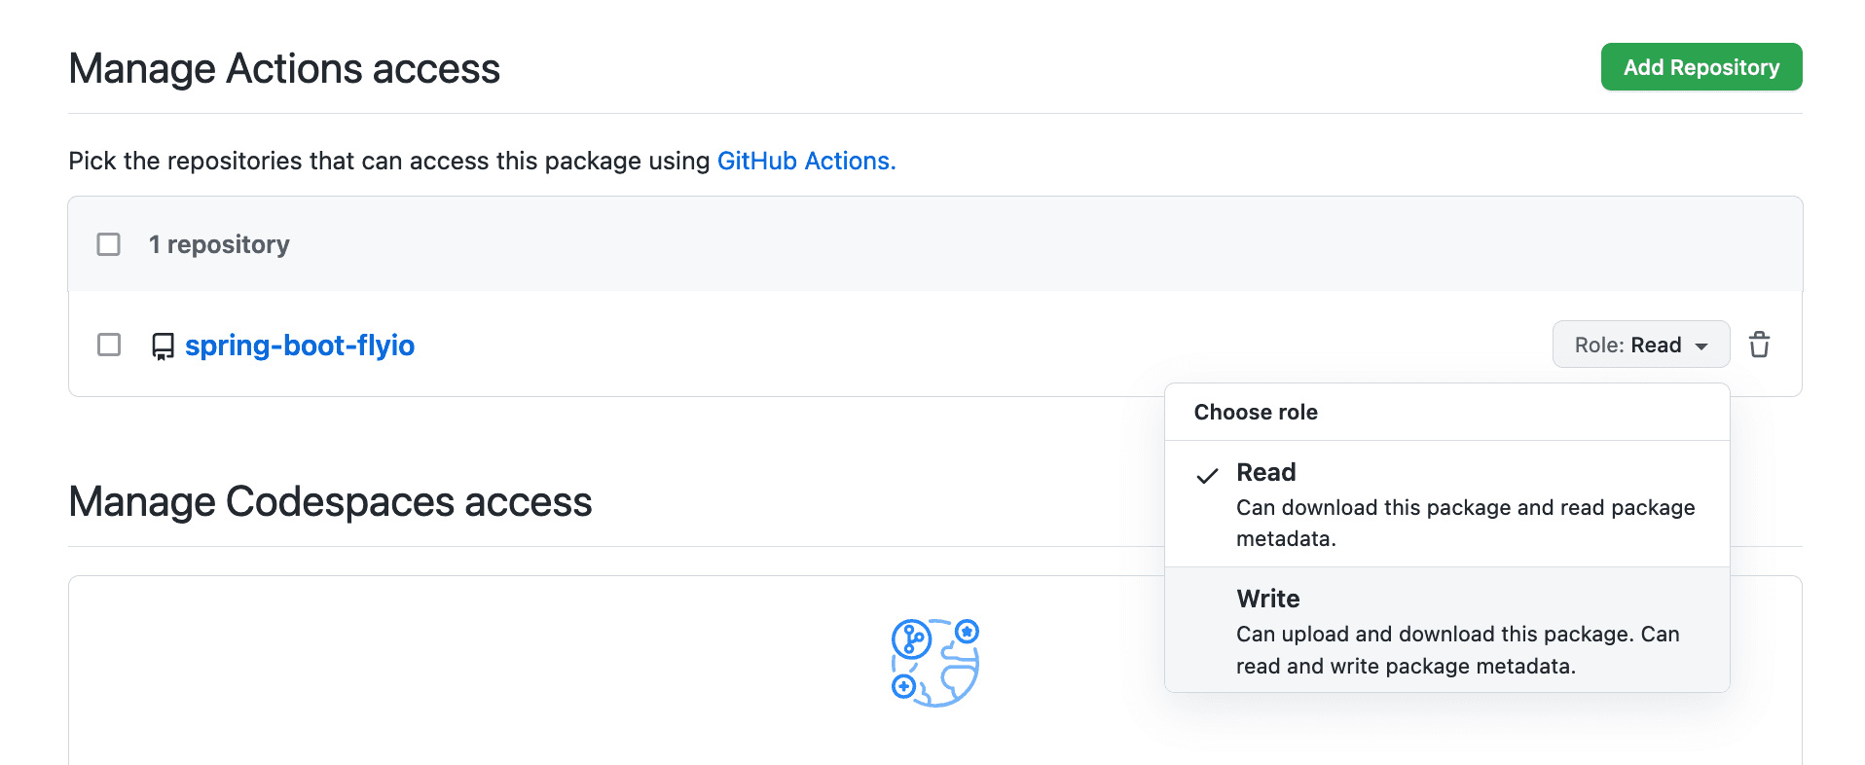Click the repository icon beside spring-boot-flyio
Viewport: 1865px width, 765px height.
[x=163, y=346]
